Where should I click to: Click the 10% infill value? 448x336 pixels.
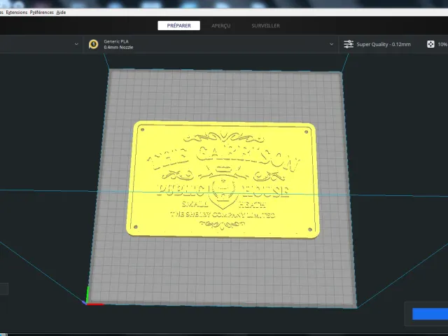point(442,45)
